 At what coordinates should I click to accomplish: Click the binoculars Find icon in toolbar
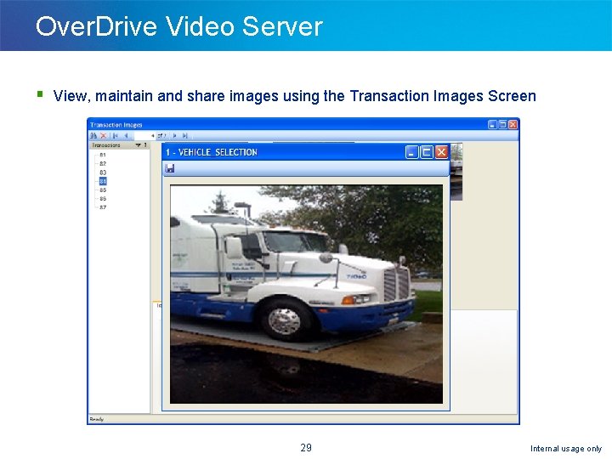93,135
